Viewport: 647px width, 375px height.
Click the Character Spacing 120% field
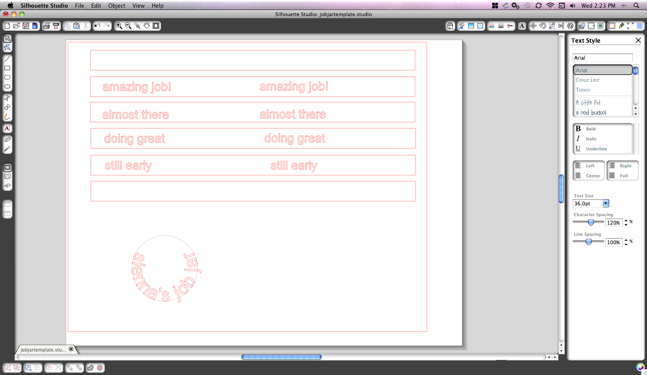[614, 223]
